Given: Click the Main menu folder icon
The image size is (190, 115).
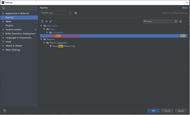Looking at the screenshot, I should pos(45,26).
